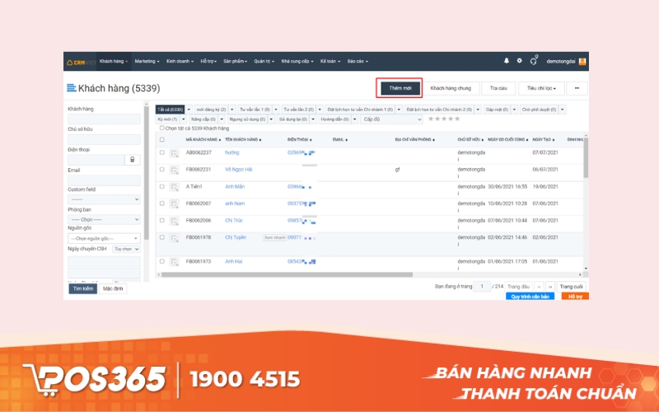The width and height of the screenshot is (659, 412).
Task: Check the row checkbox for FB0062006
Action: (161, 220)
